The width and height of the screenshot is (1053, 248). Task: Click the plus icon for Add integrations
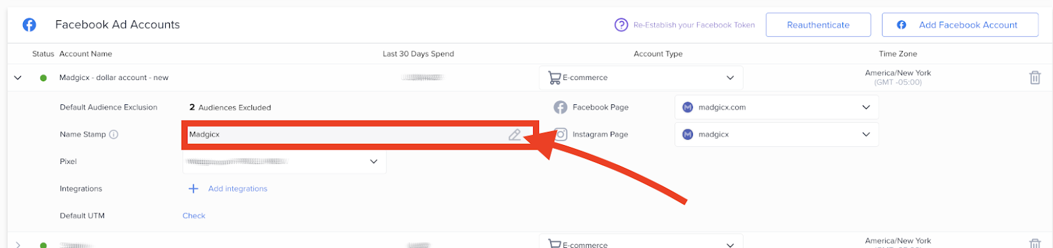click(193, 189)
